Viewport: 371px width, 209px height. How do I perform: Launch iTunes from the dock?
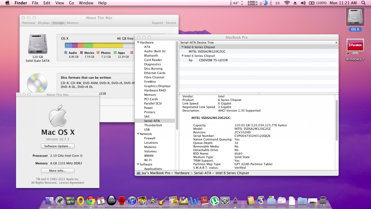132,201
